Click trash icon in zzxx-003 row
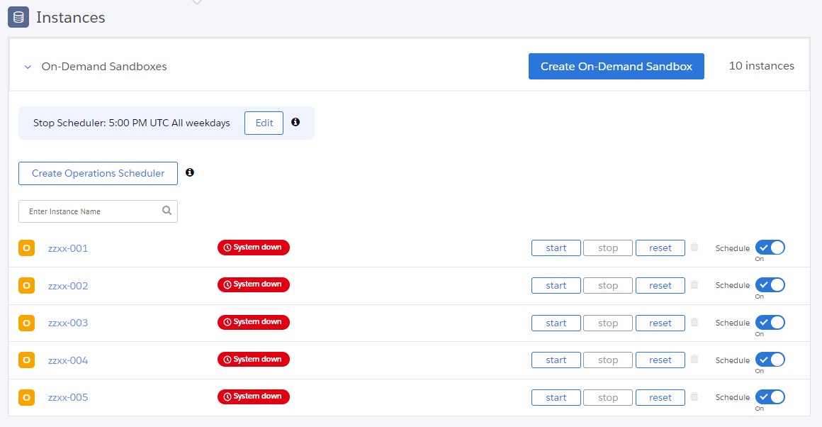 [x=694, y=322]
